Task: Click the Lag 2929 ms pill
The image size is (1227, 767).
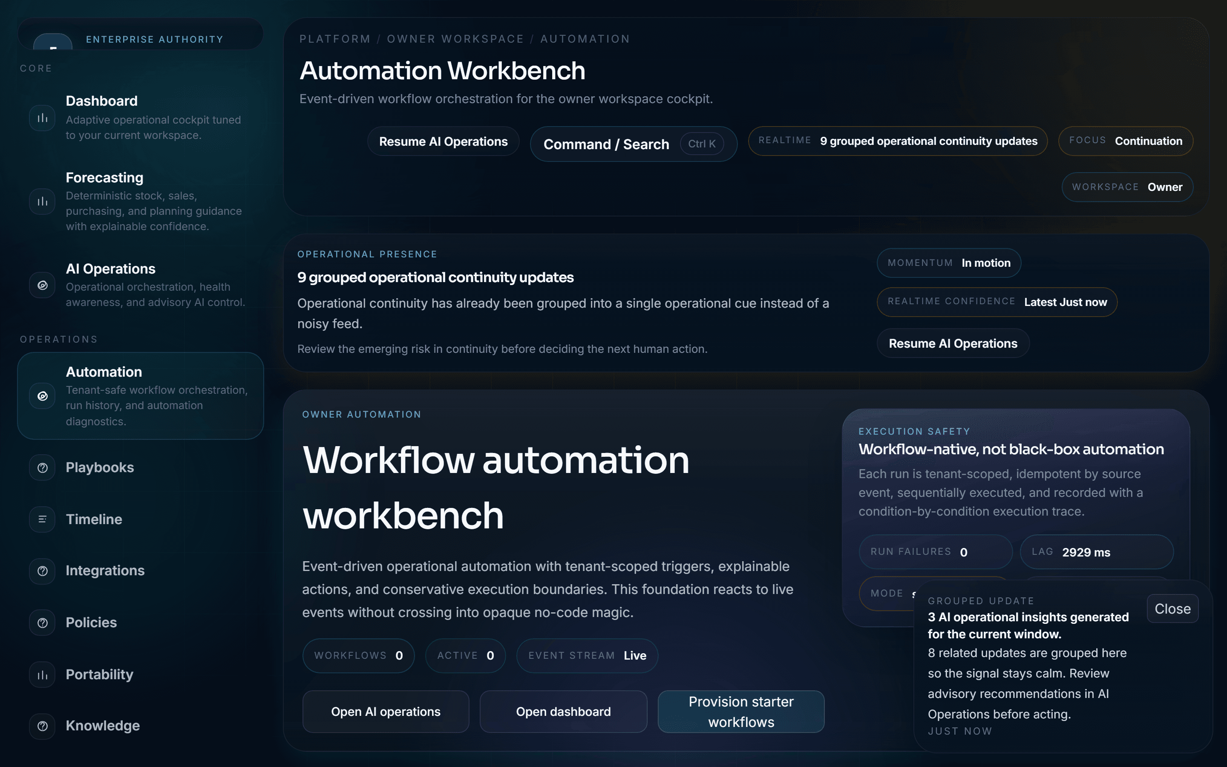Action: (x=1097, y=552)
